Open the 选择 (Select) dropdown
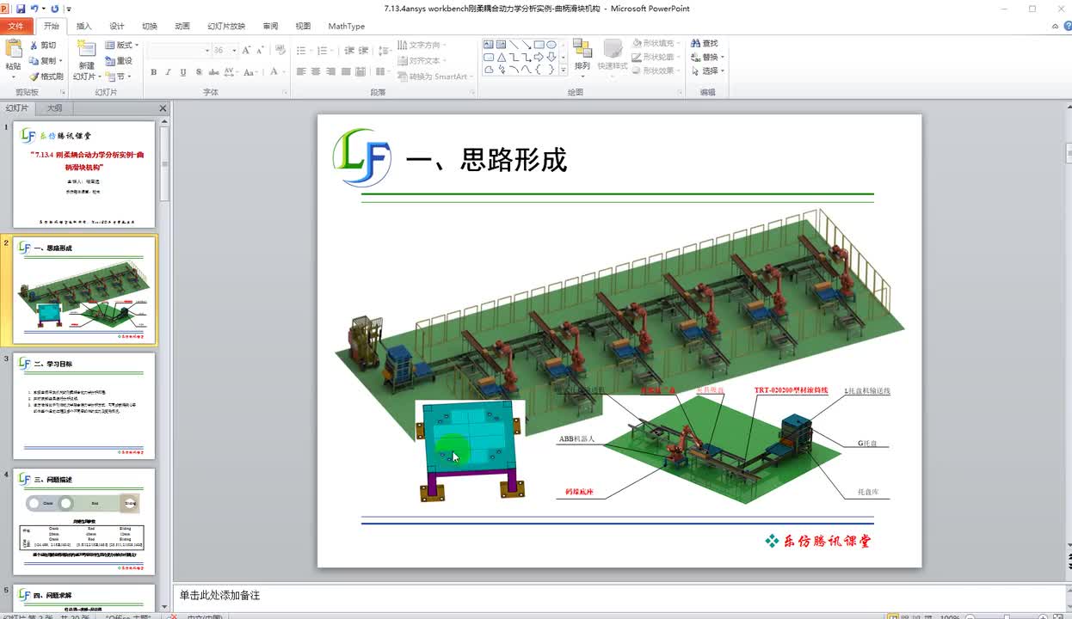The image size is (1072, 619). tap(707, 70)
